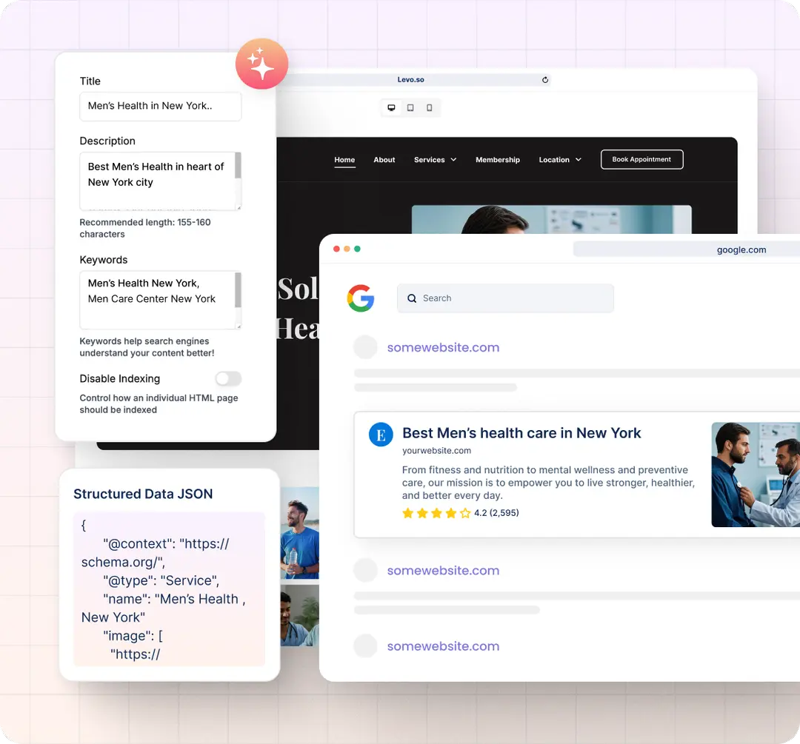The width and height of the screenshot is (800, 744).
Task: Click the AI sparkle icon button
Action: click(x=261, y=64)
